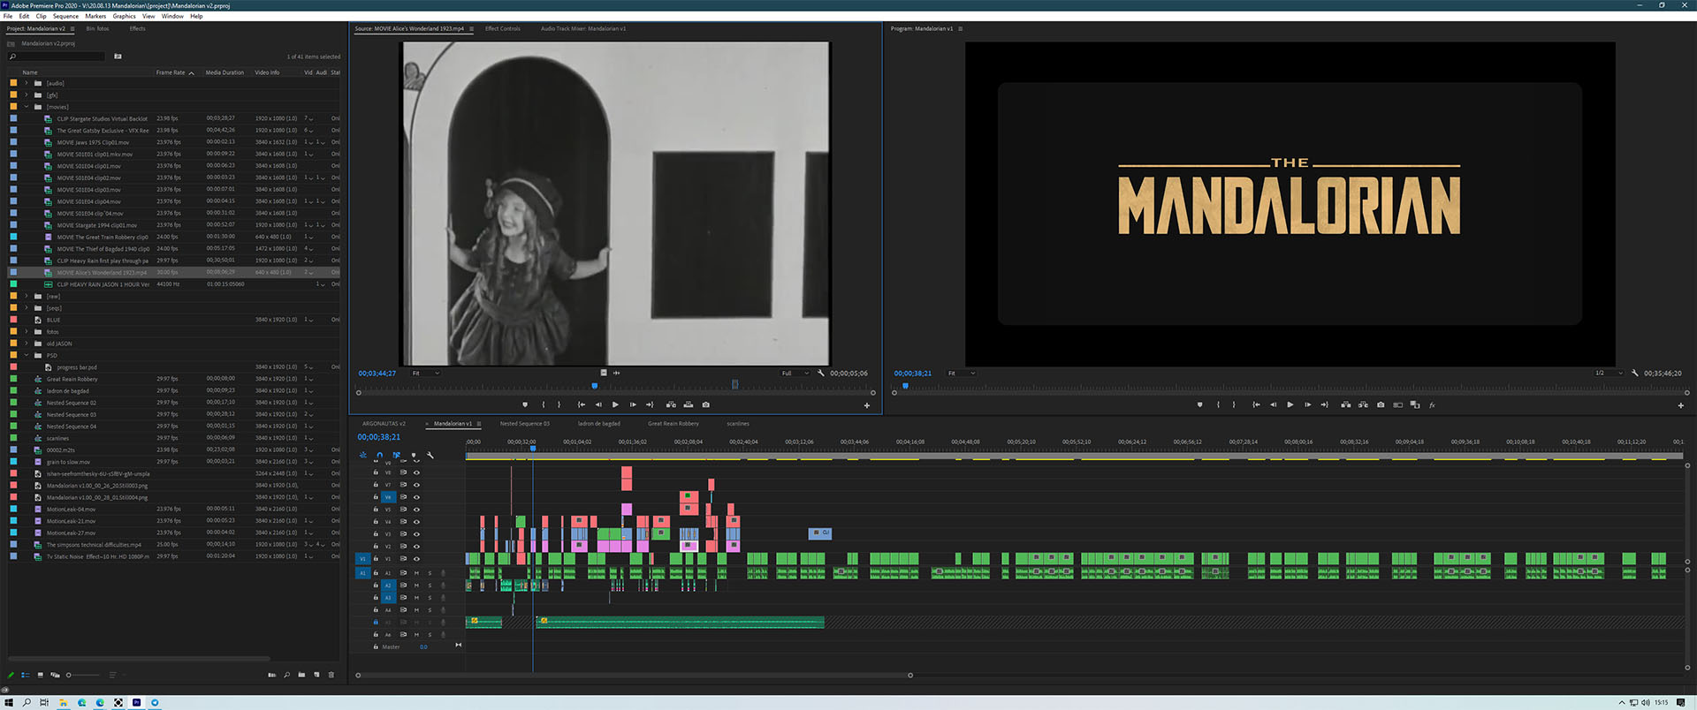
Task: Switch to ARGONAUTAS v2 sequence tab
Action: pyautogui.click(x=384, y=424)
